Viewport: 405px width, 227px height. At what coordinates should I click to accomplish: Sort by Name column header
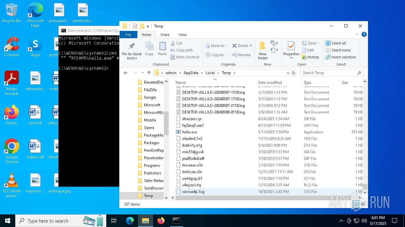click(x=215, y=82)
